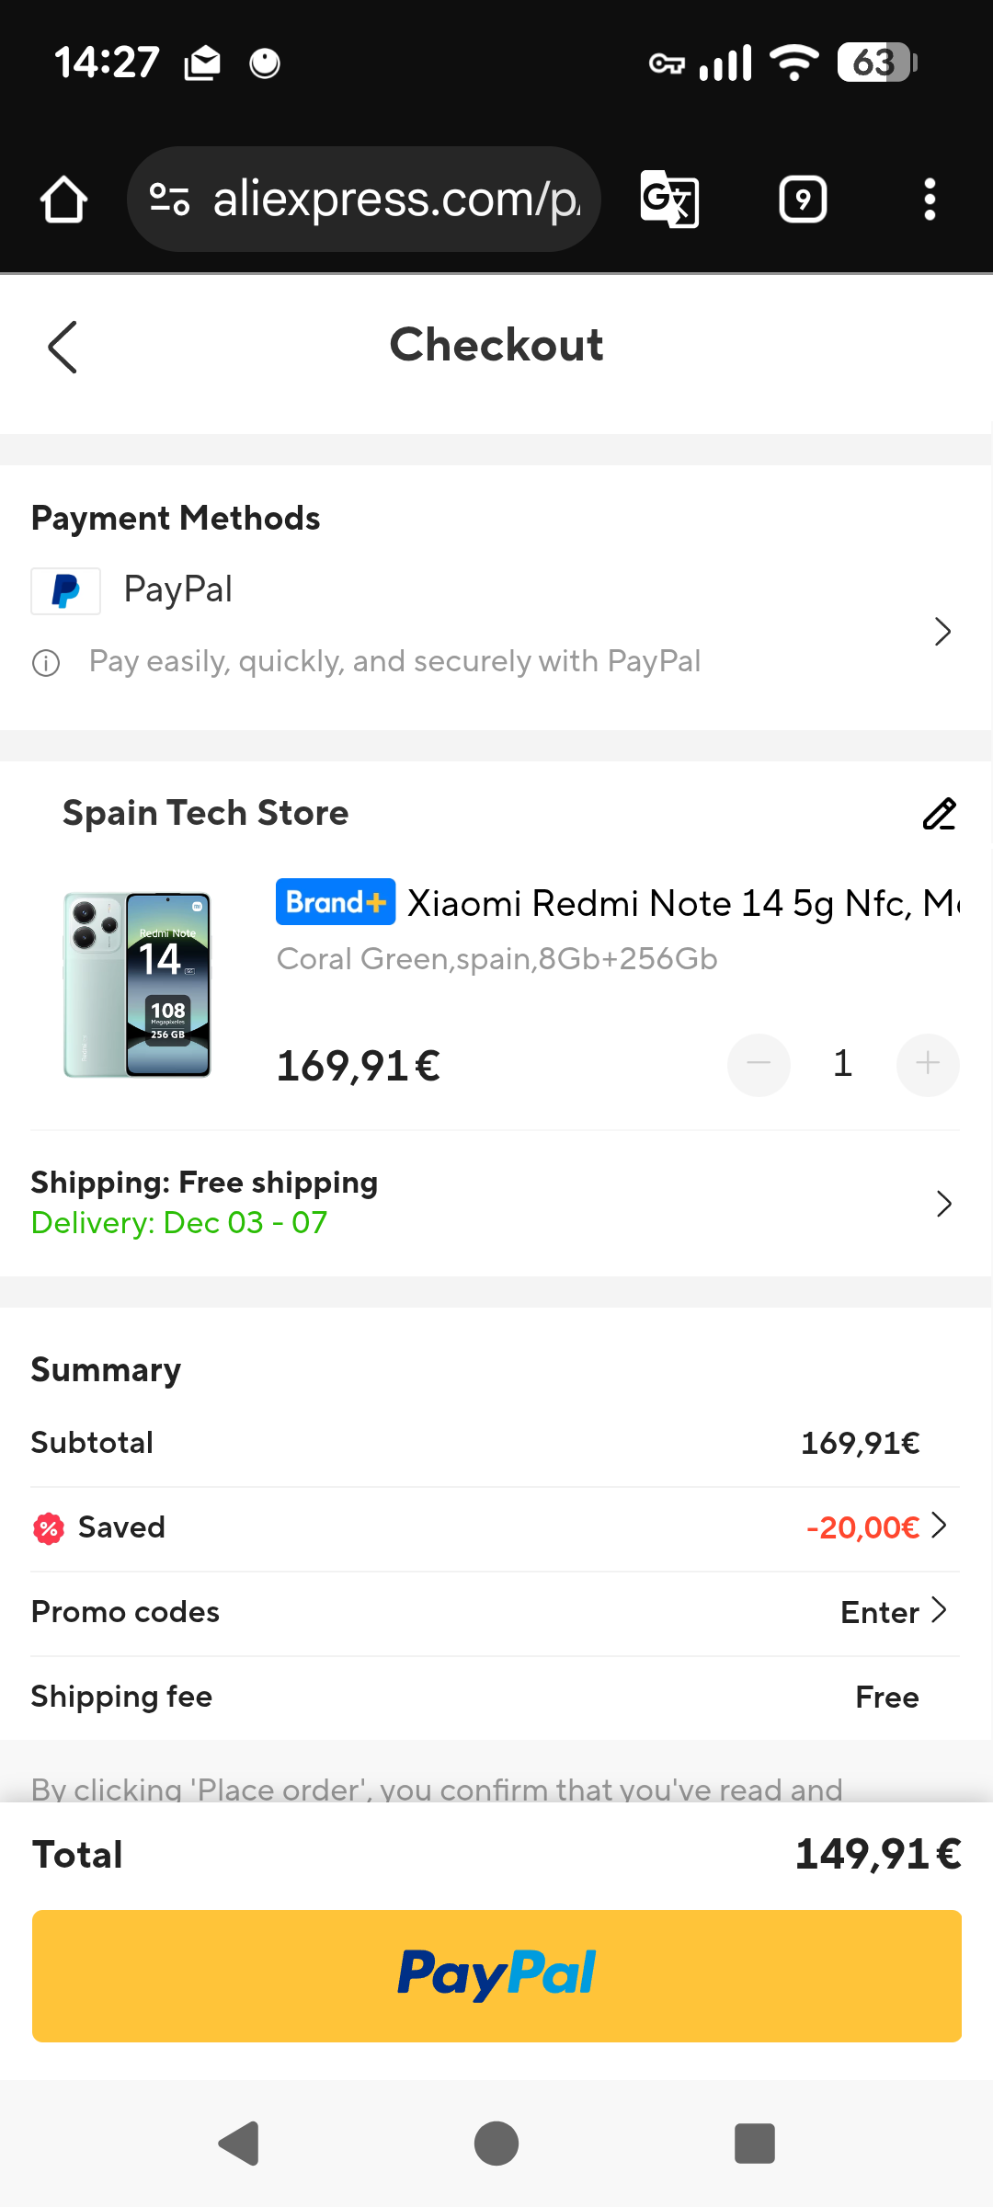Tap the Xiaomi Redmi Note 14 product image
The image size is (993, 2207).
click(x=138, y=984)
